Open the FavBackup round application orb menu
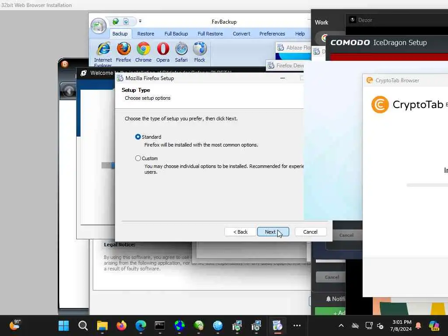This screenshot has width=448, height=336. tap(98, 26)
